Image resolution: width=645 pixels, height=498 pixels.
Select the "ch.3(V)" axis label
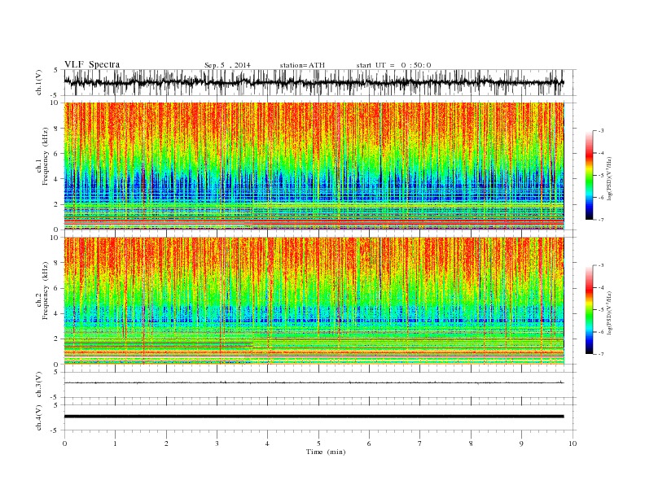coord(38,385)
